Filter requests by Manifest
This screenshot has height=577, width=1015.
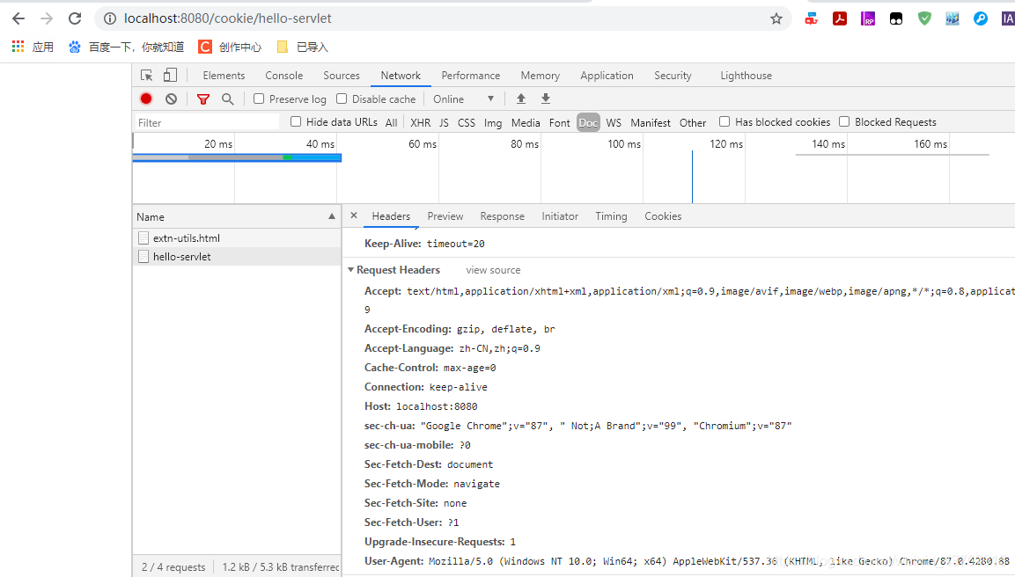[x=651, y=122]
